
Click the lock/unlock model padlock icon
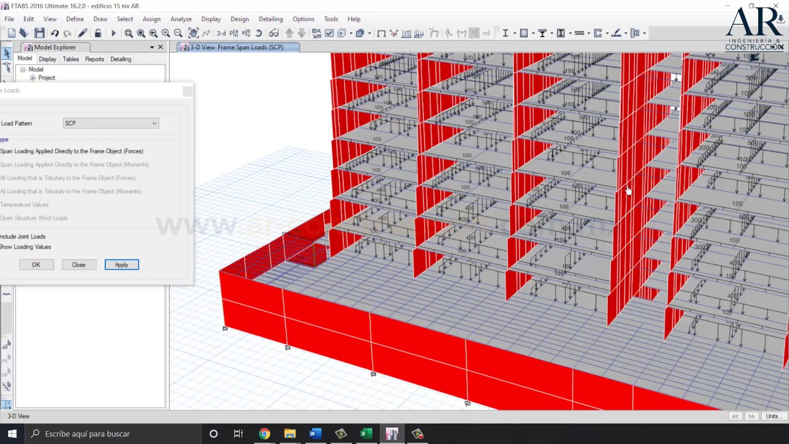pyautogui.click(x=98, y=33)
